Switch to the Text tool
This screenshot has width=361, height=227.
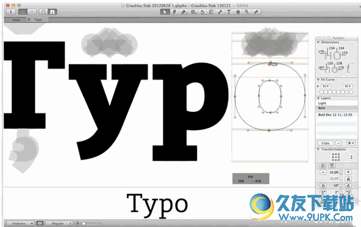coord(229,12)
